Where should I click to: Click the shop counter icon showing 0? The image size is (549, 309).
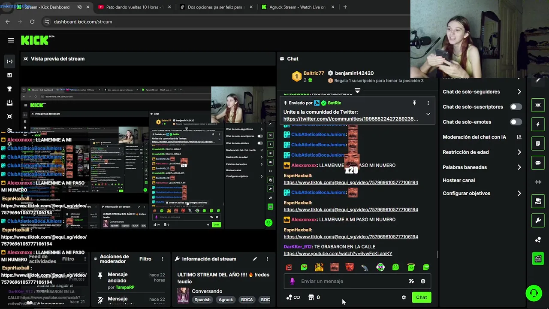(314, 297)
